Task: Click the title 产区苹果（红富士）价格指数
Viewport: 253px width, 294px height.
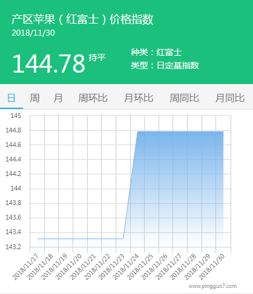Action: coord(82,19)
